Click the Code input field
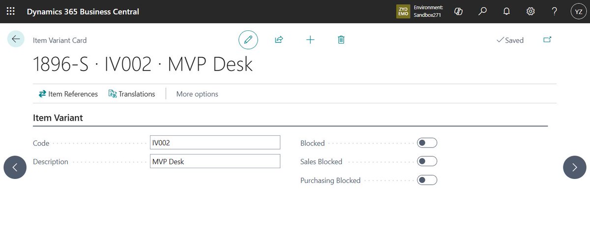 point(215,143)
